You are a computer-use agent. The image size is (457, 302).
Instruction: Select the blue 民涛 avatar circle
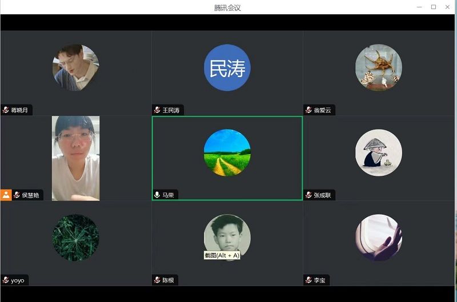pyautogui.click(x=227, y=68)
